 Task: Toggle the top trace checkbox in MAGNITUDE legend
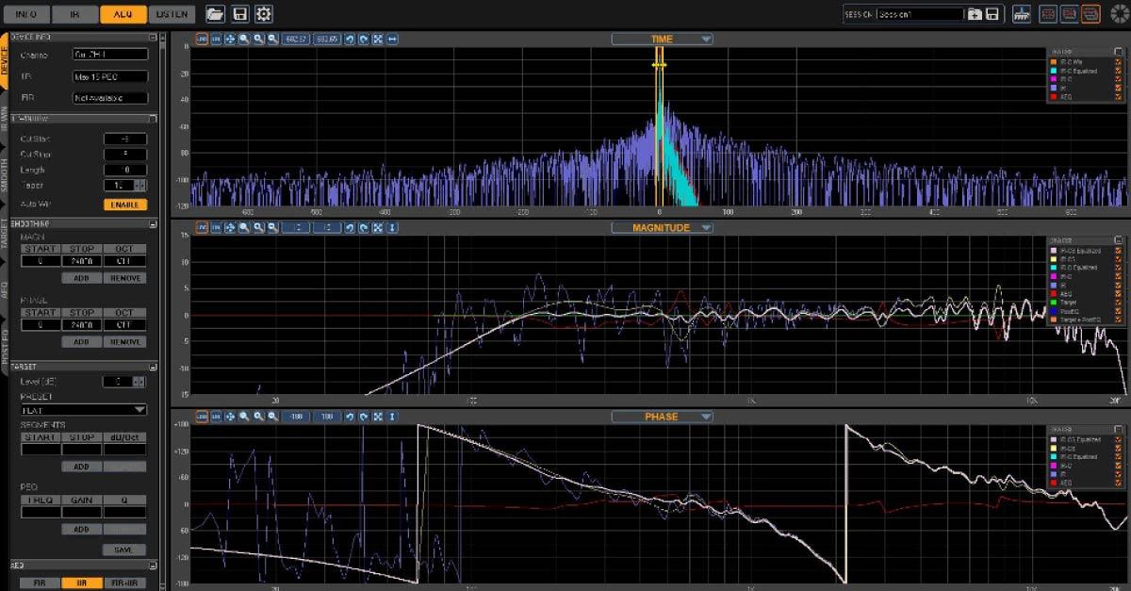click(1118, 252)
